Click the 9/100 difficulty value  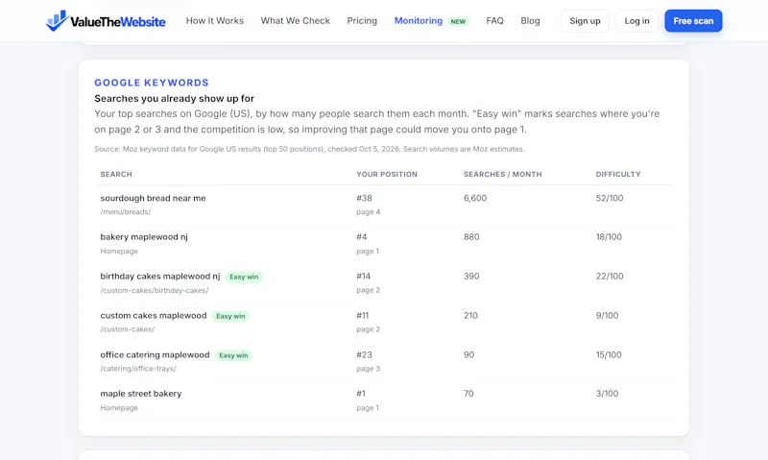(x=607, y=316)
